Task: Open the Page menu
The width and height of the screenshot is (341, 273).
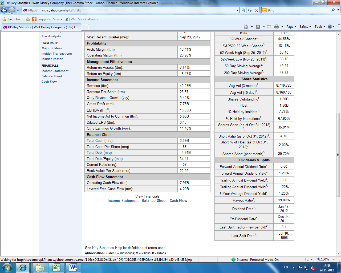Action: [x=291, y=27]
